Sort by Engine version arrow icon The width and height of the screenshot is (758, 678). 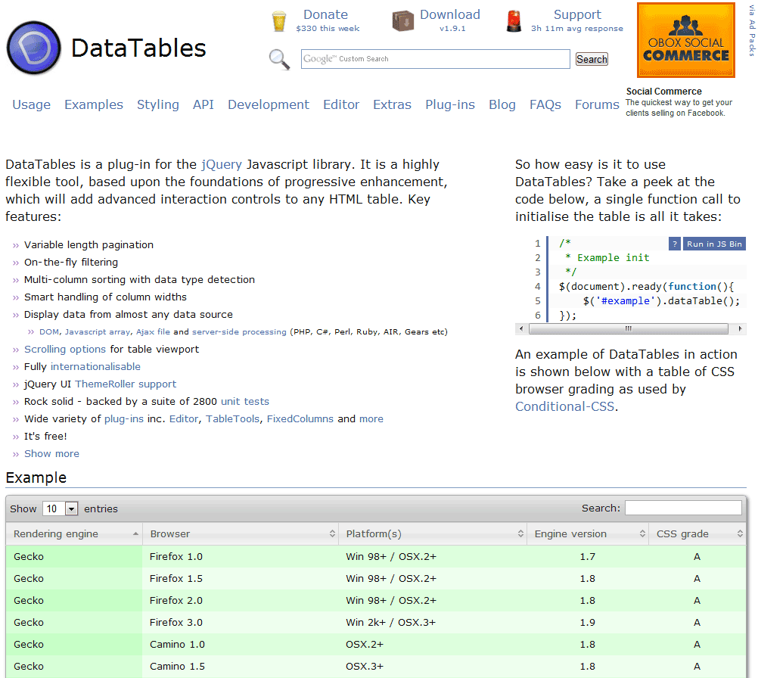[642, 534]
